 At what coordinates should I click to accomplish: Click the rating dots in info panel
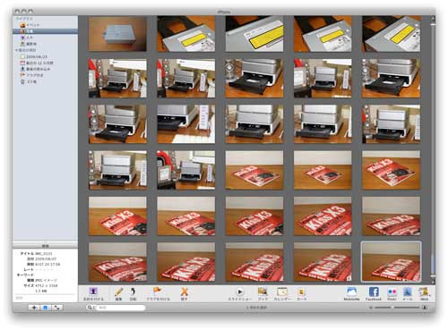44,269
